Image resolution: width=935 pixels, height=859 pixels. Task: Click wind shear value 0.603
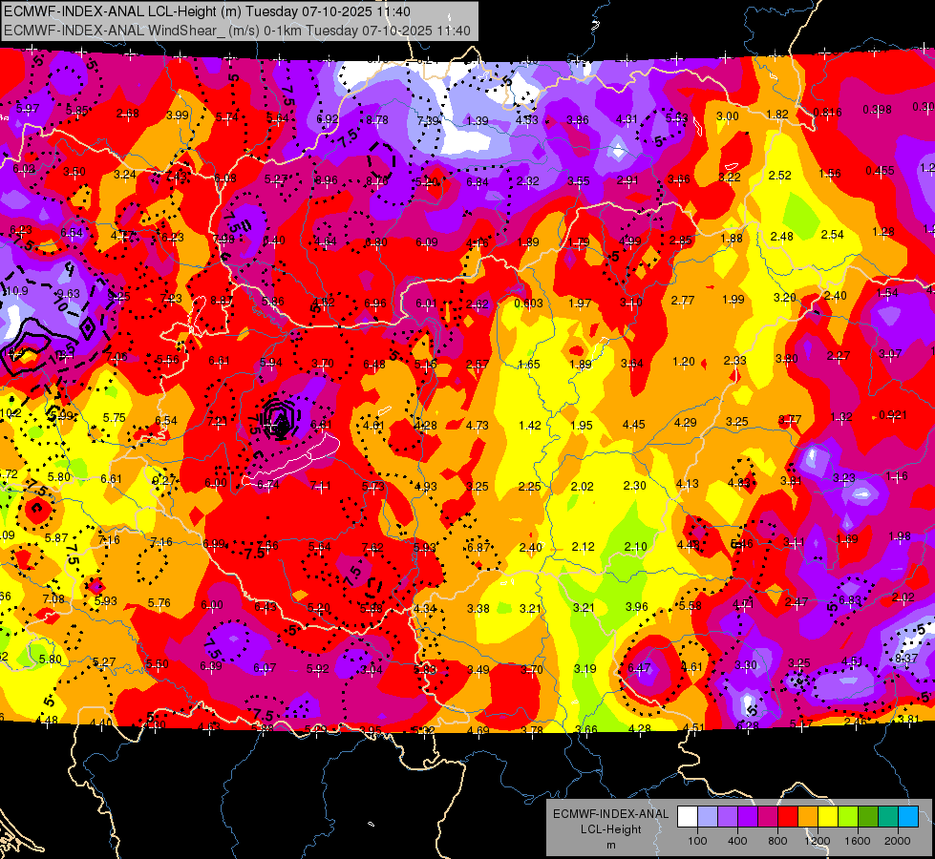pyautogui.click(x=529, y=304)
